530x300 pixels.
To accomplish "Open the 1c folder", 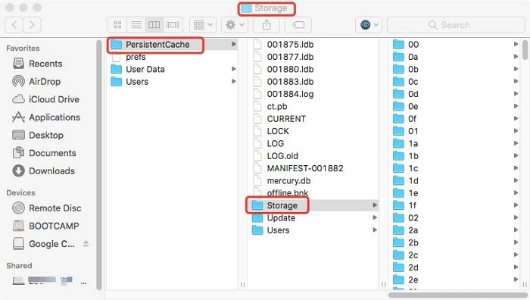I will coord(455,168).
